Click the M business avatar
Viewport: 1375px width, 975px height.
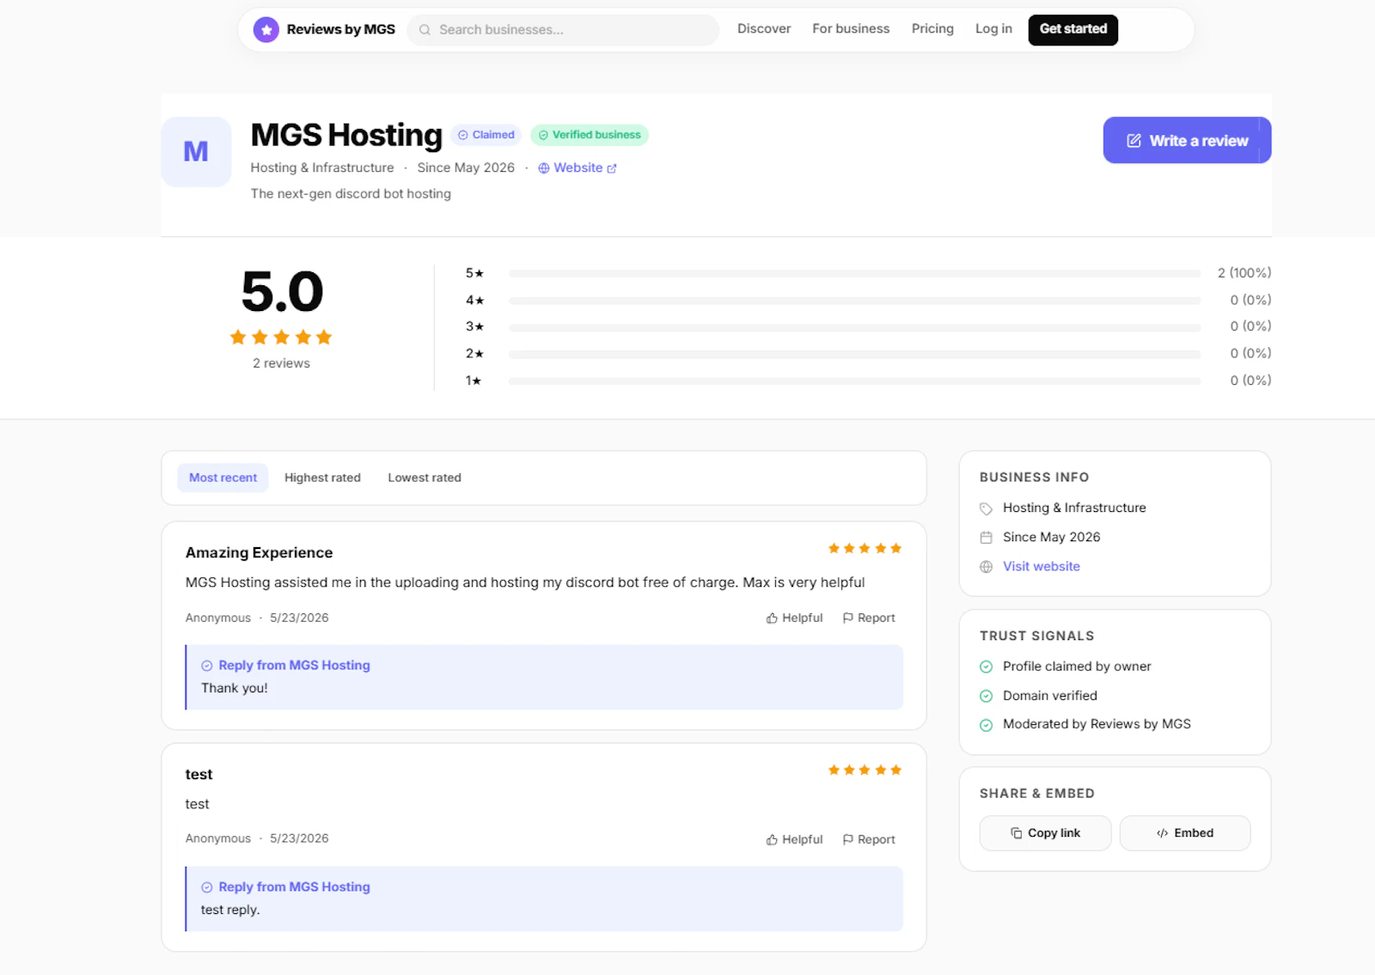pos(196,152)
